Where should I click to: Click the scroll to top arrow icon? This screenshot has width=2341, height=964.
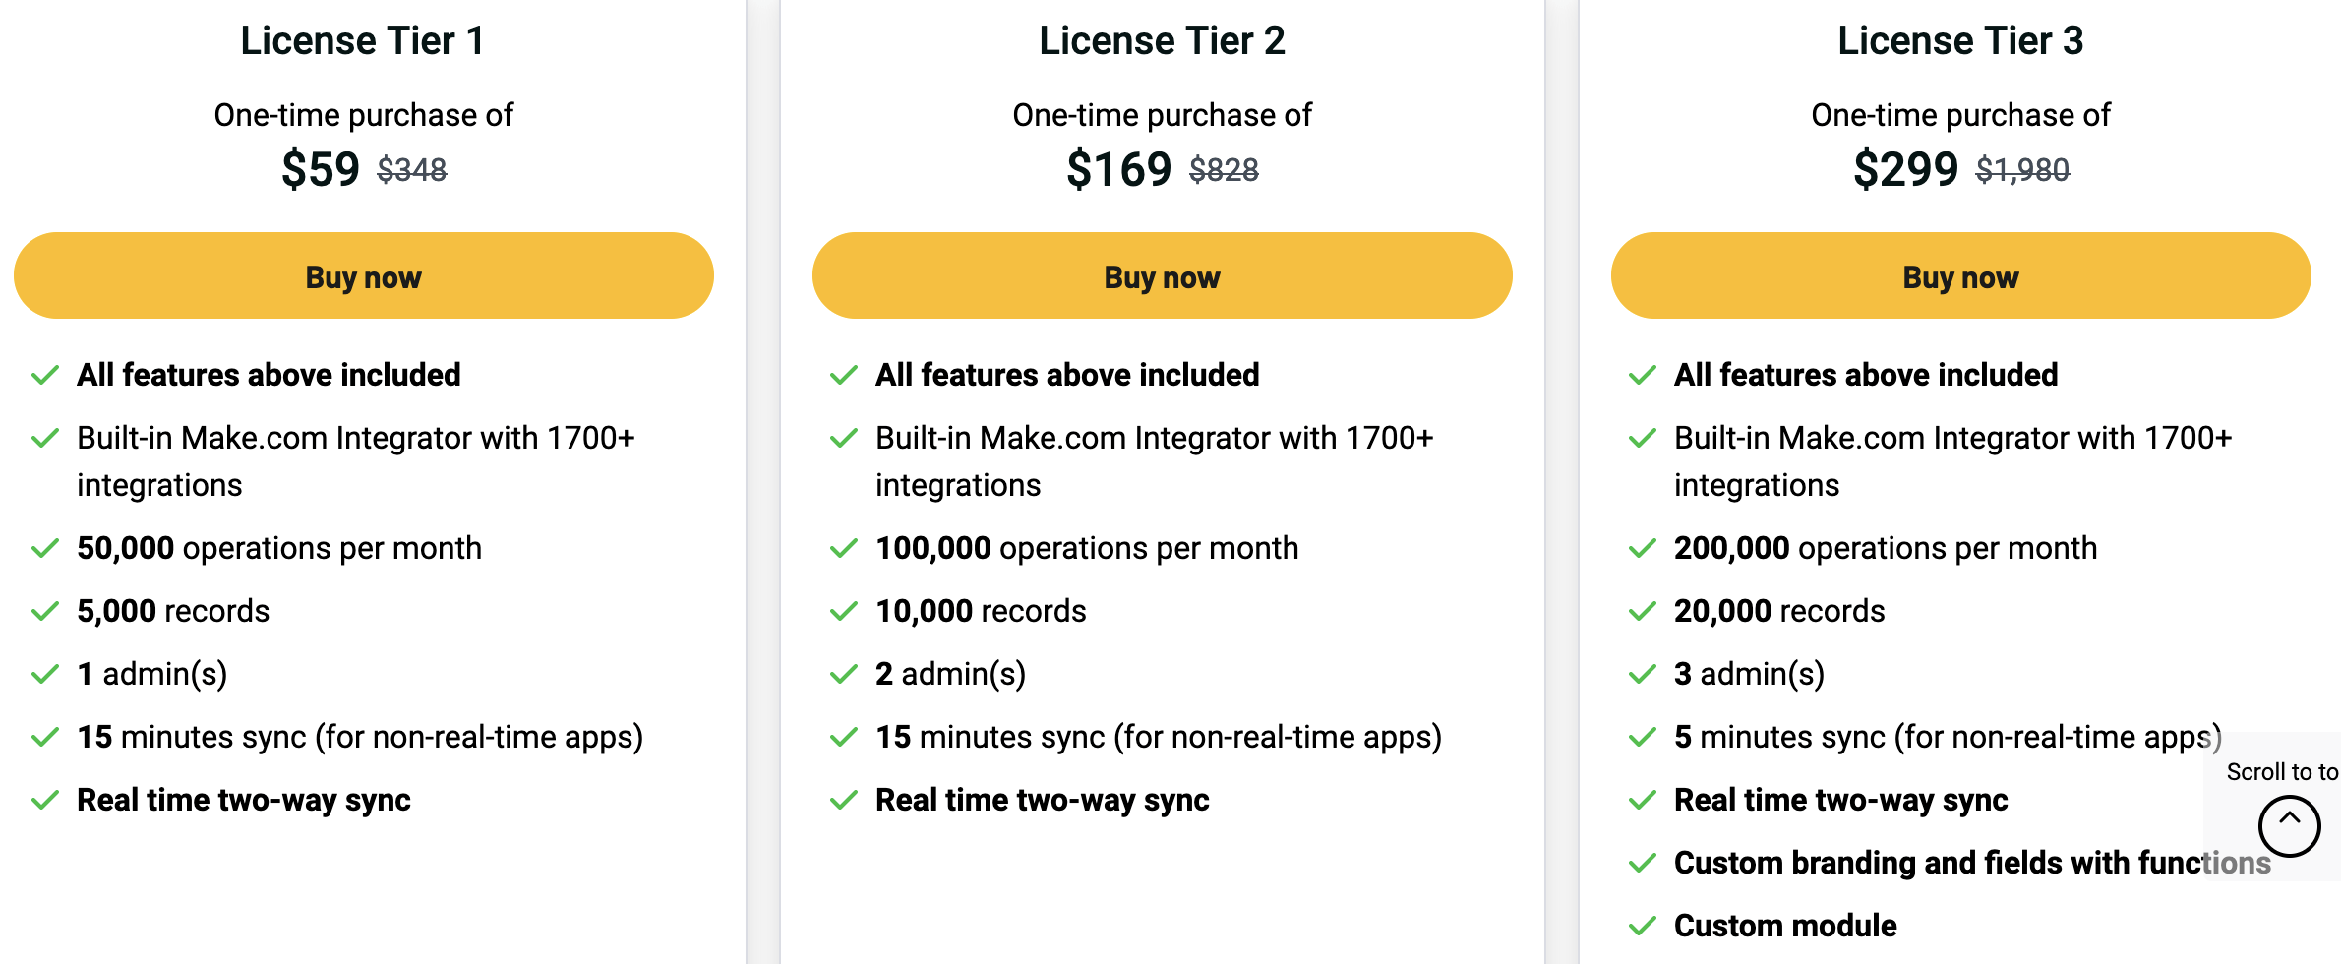tap(2289, 824)
